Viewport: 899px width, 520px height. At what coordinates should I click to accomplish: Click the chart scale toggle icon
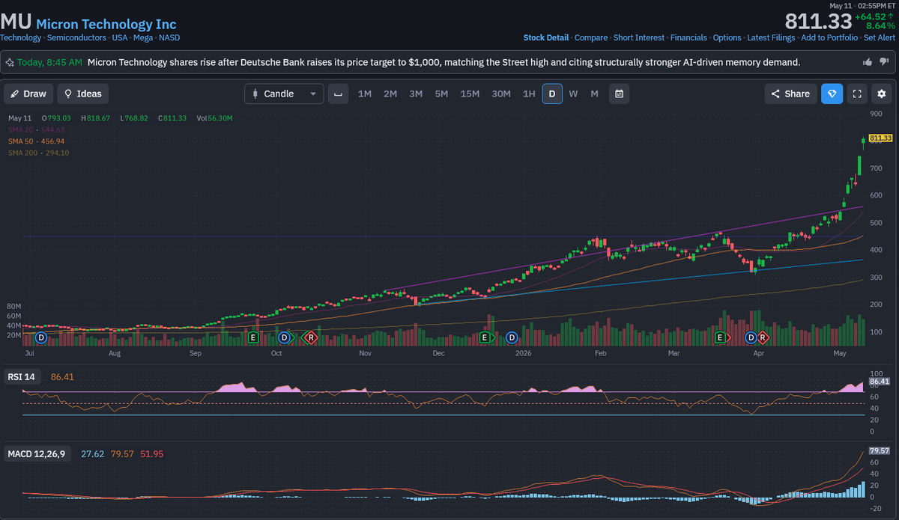click(339, 94)
